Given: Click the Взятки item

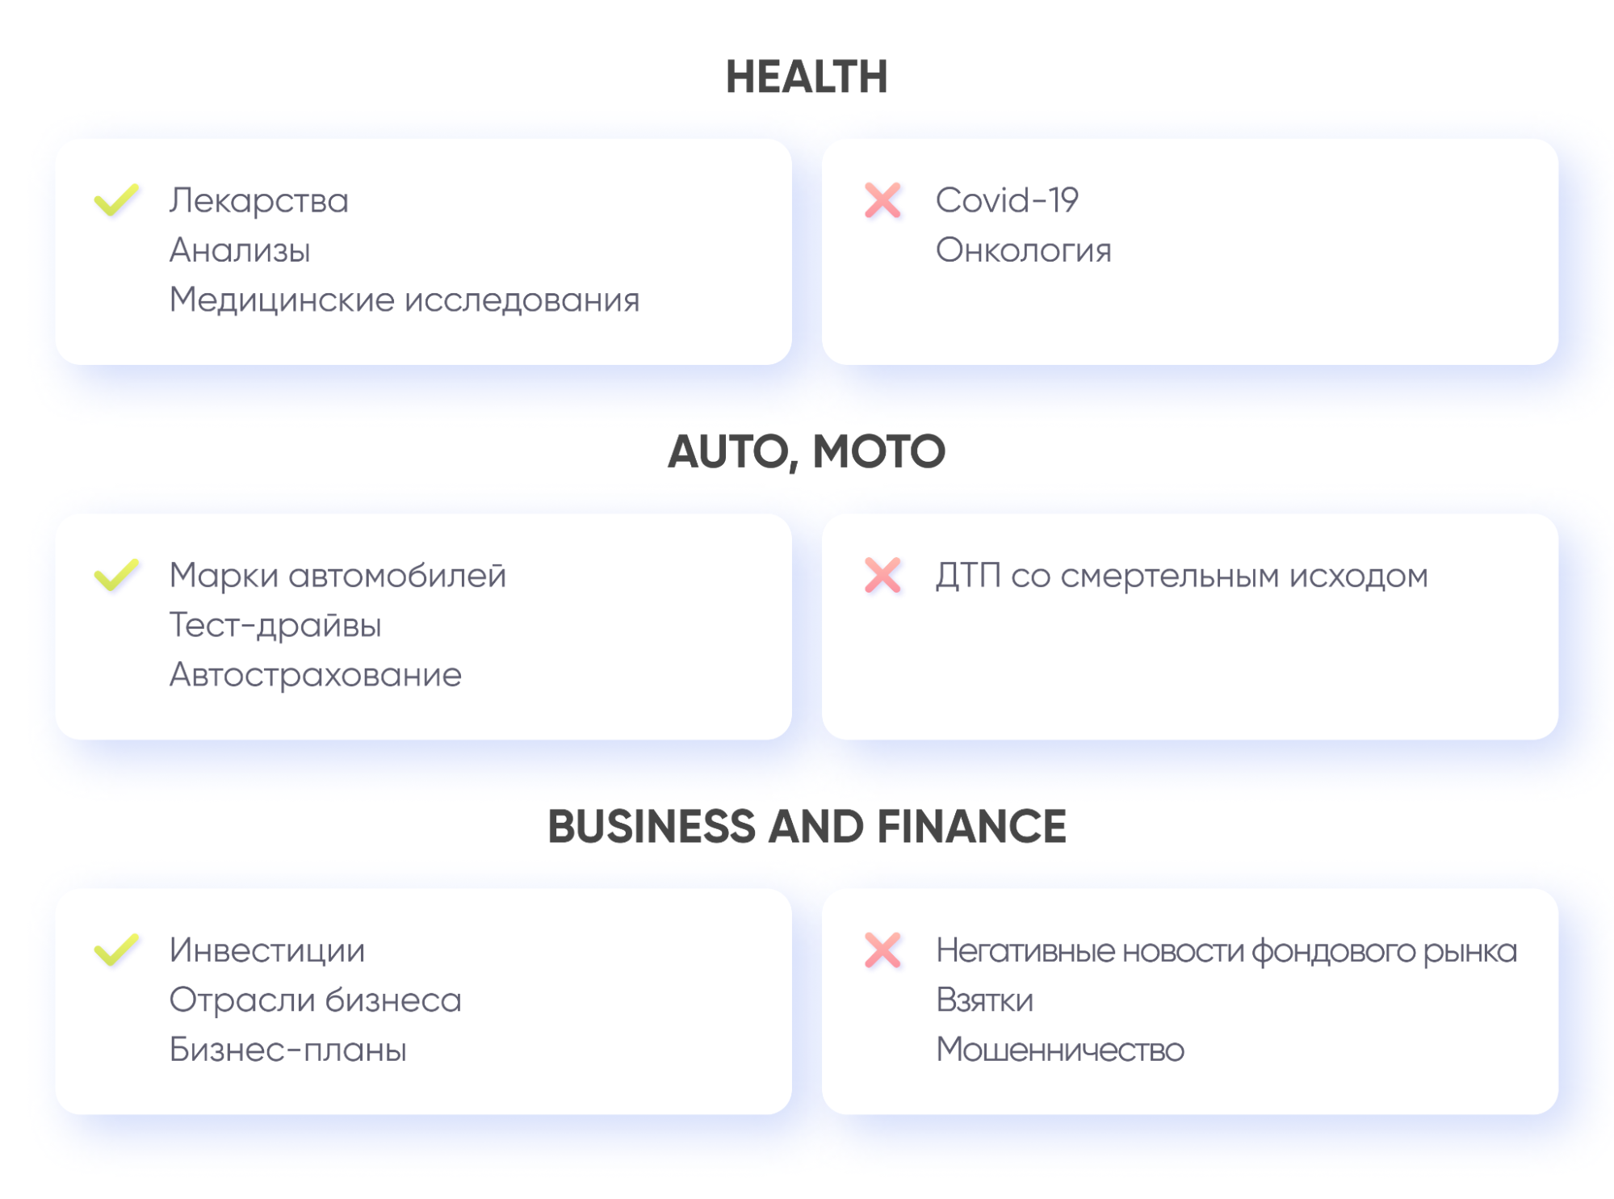Looking at the screenshot, I should tap(984, 1000).
